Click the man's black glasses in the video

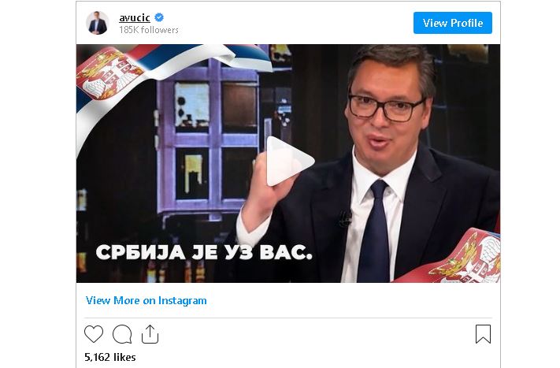[387, 107]
